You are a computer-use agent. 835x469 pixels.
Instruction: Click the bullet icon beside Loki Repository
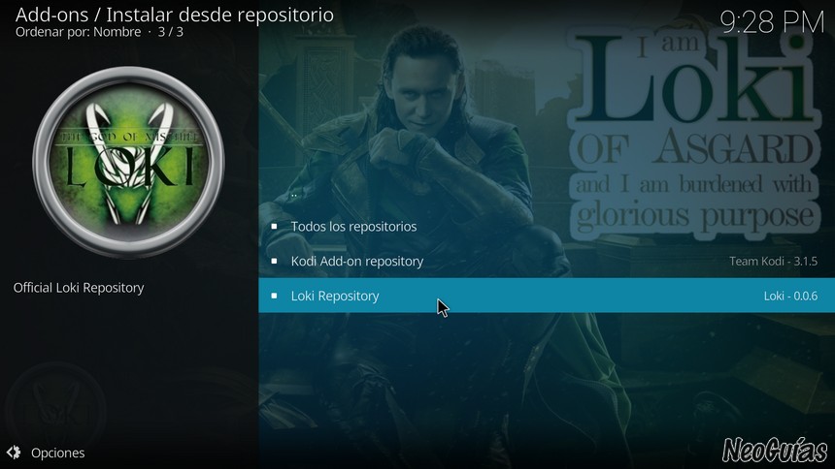pos(274,296)
